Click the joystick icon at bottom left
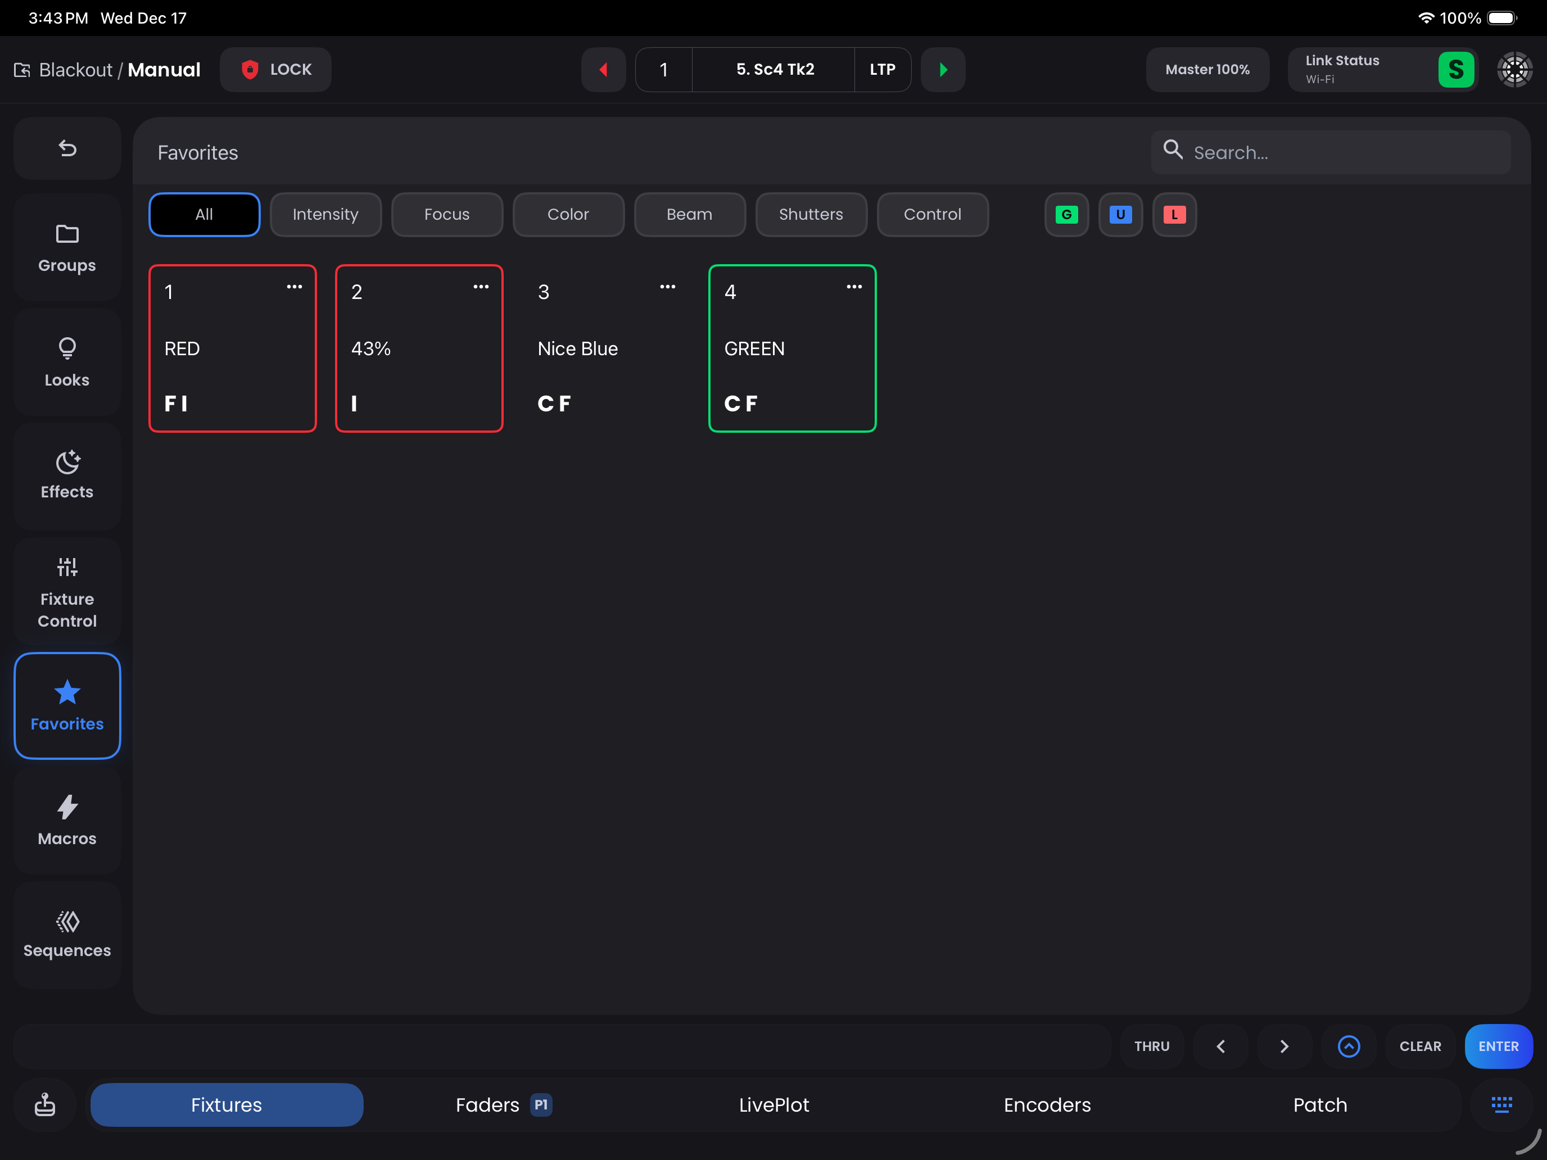The image size is (1547, 1160). 45,1105
